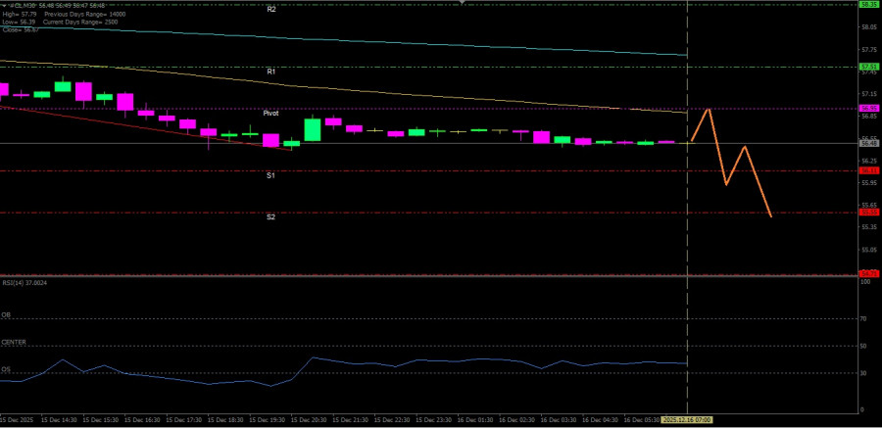Click the magenta 56.95 pivot price tag
The height and width of the screenshot is (428, 882).
coord(869,108)
